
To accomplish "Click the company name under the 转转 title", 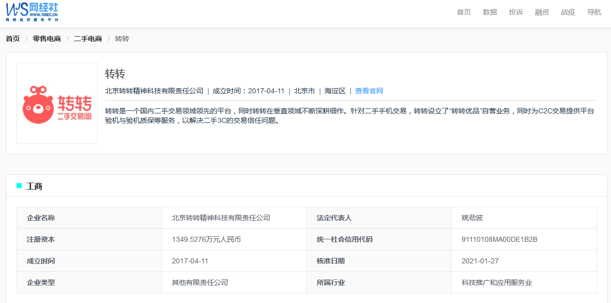I will [x=154, y=91].
